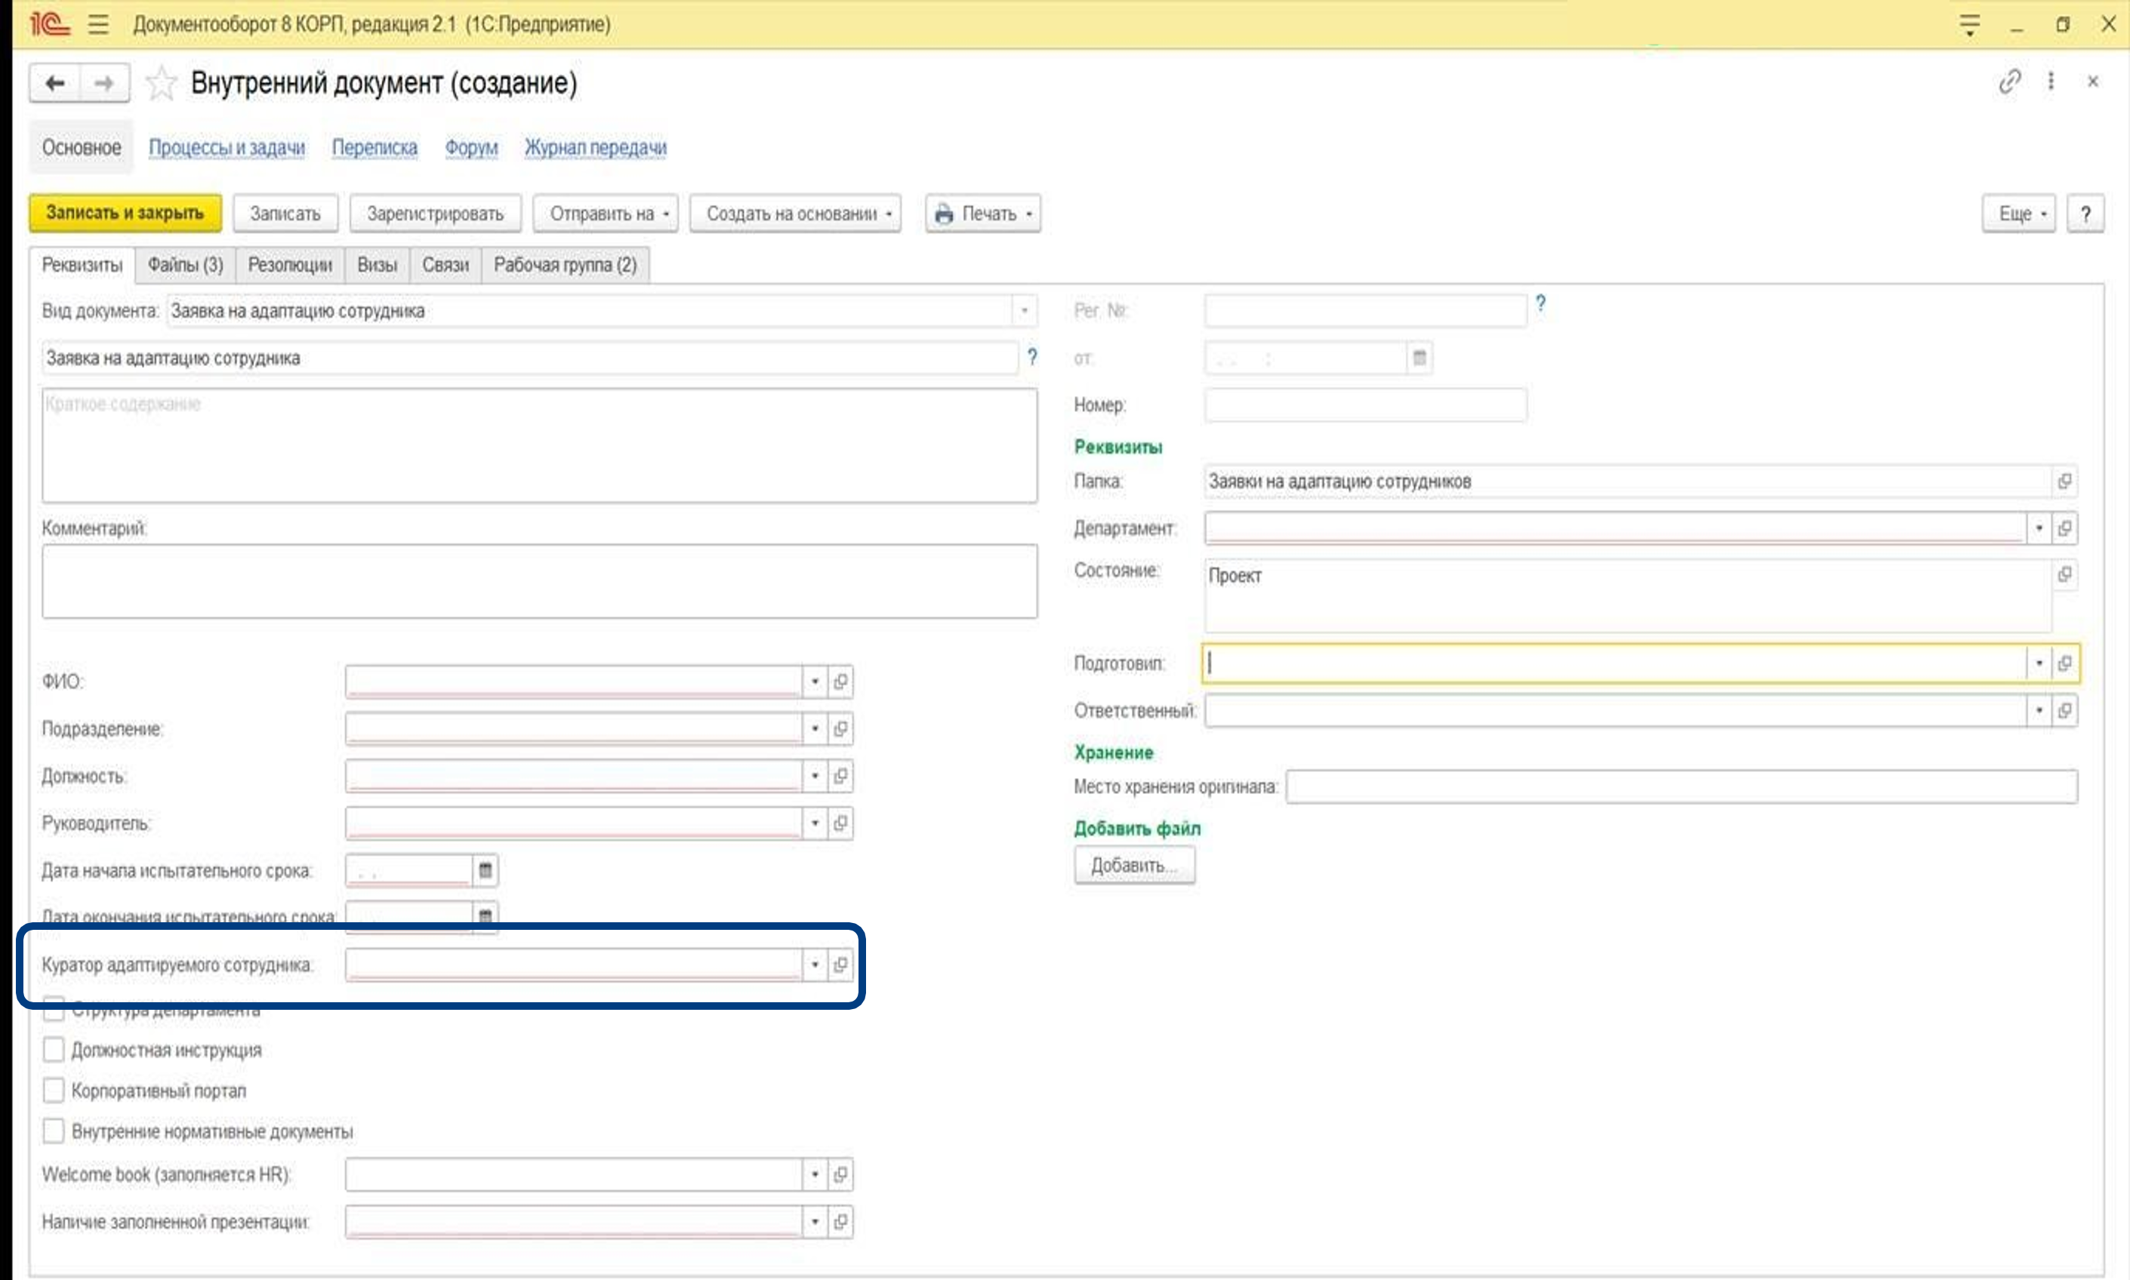The width and height of the screenshot is (2130, 1280).
Task: Copy link using the chain icon
Action: point(2009,82)
